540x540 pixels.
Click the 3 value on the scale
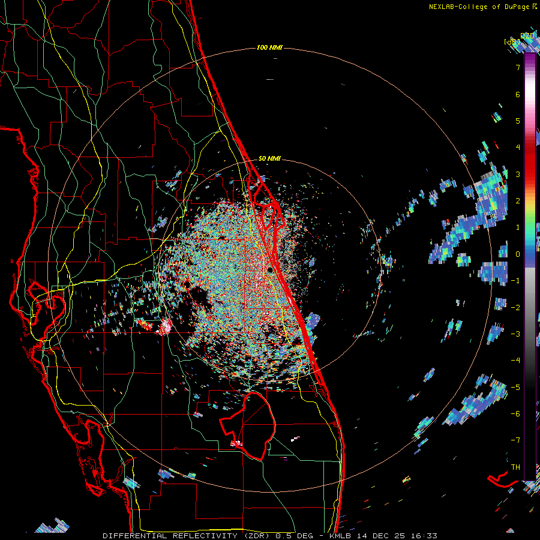(518, 174)
